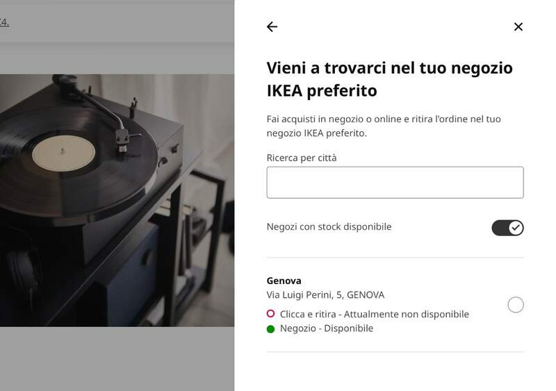Open the turntable product photo

coord(117,200)
